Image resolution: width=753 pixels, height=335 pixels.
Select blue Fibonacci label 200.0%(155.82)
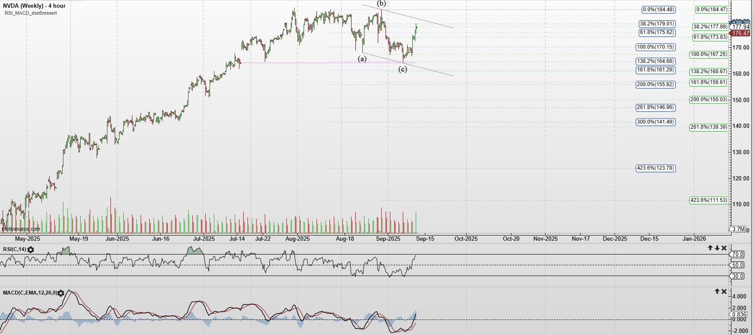point(656,84)
